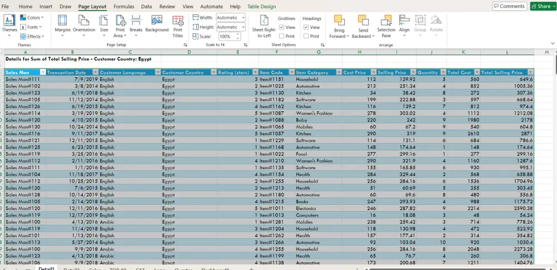Select the title cell about Egypt details
This screenshot has width=557, height=270.
(79, 59)
